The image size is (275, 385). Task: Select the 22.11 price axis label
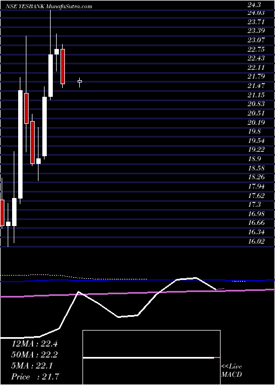[x=256, y=68]
